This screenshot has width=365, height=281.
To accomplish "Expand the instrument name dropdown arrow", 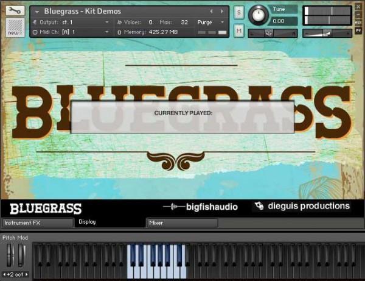I will coord(36,12).
